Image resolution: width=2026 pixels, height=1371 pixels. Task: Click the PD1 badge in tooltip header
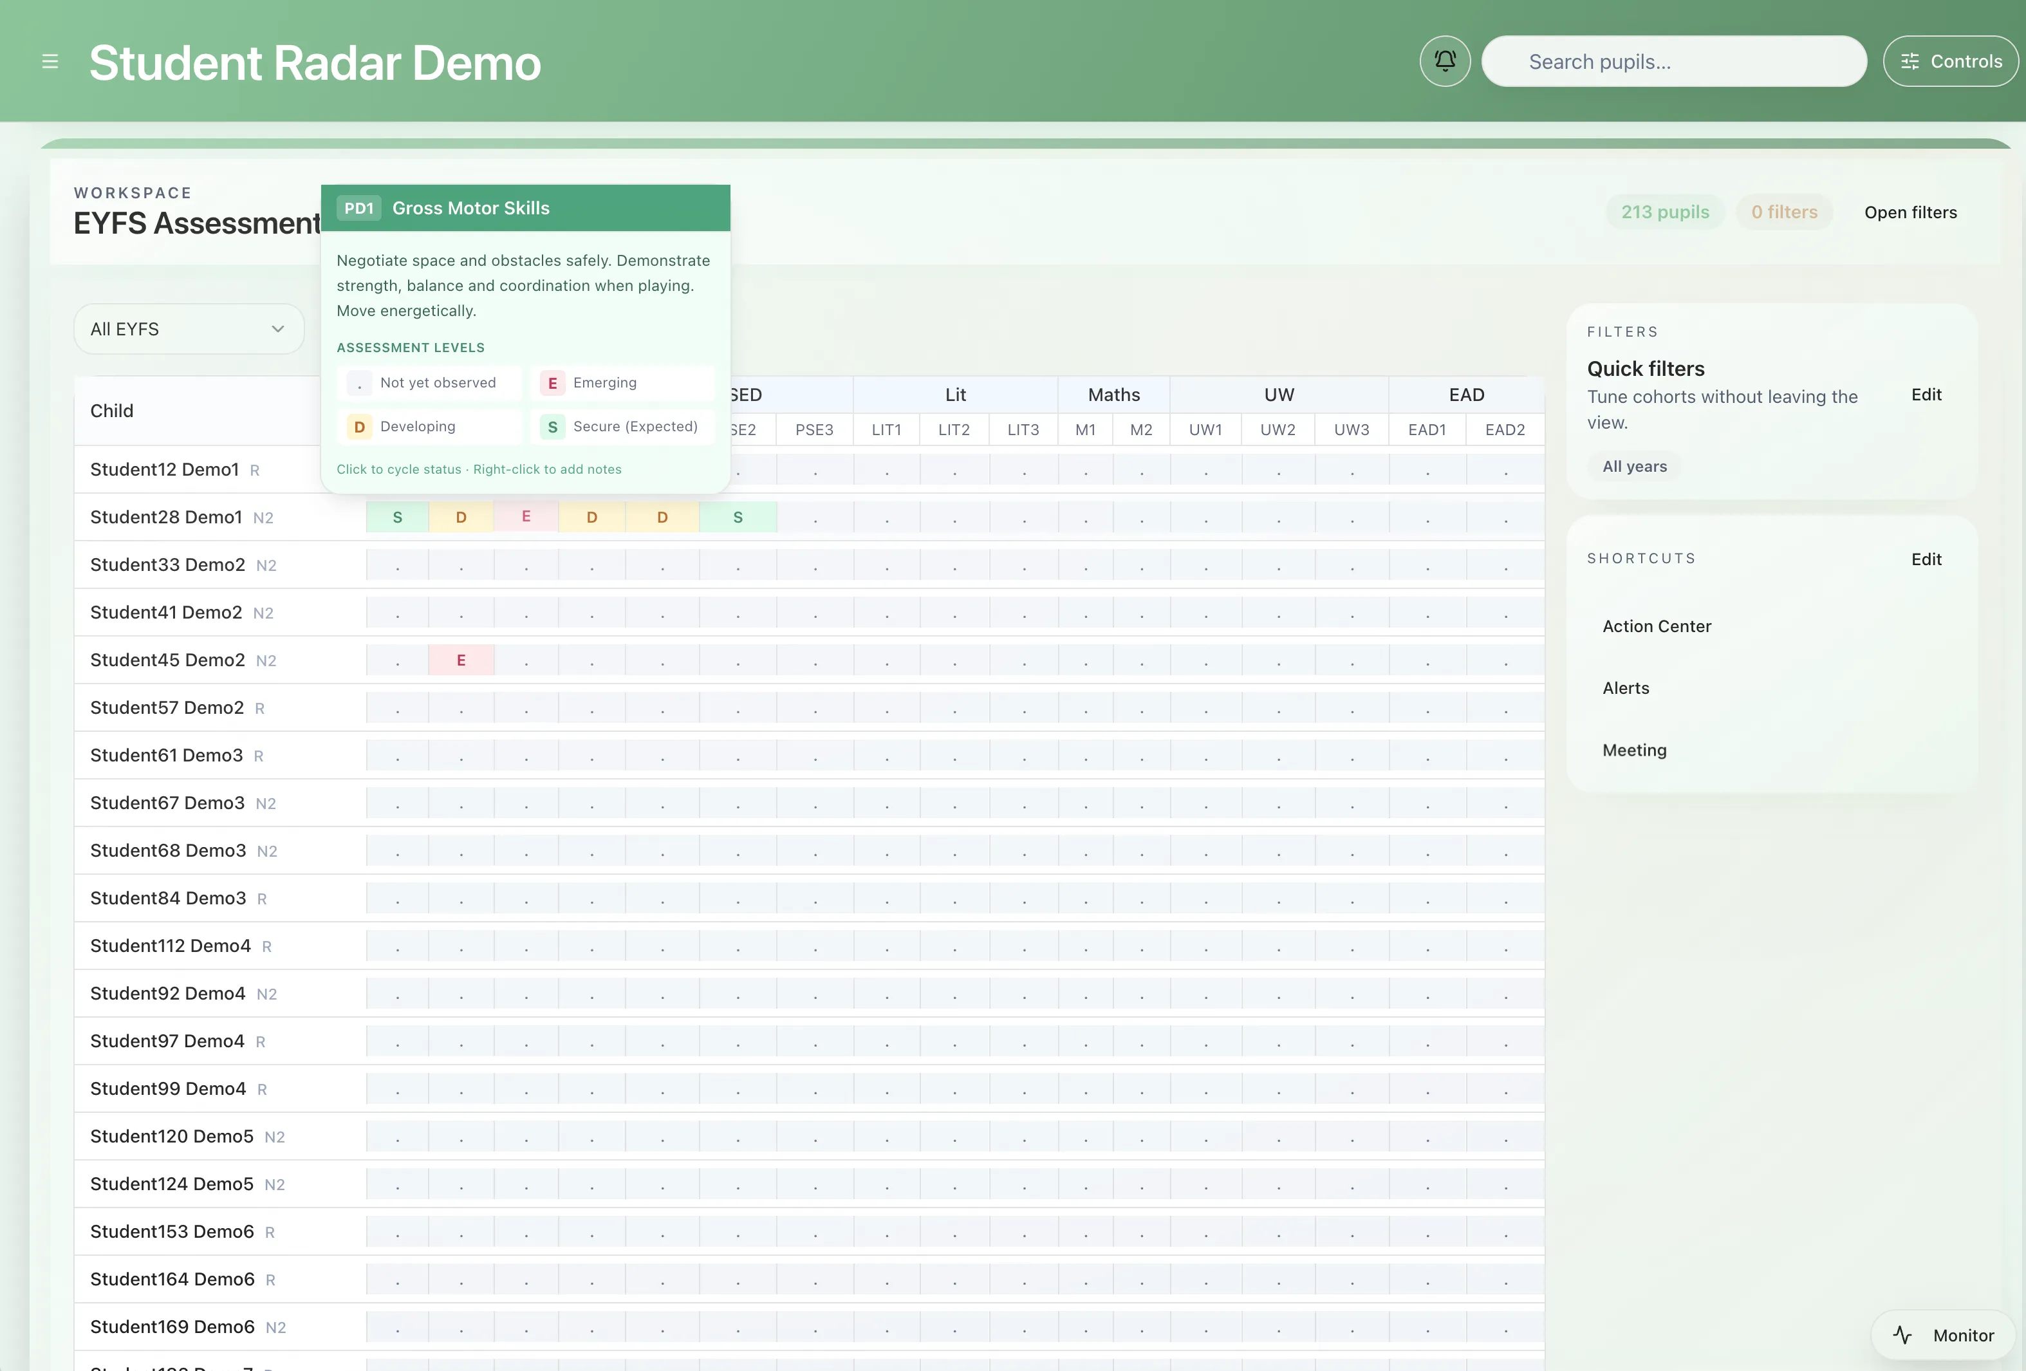pos(358,209)
